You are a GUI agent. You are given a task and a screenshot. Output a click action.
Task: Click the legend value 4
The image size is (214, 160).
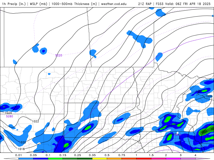196,155
